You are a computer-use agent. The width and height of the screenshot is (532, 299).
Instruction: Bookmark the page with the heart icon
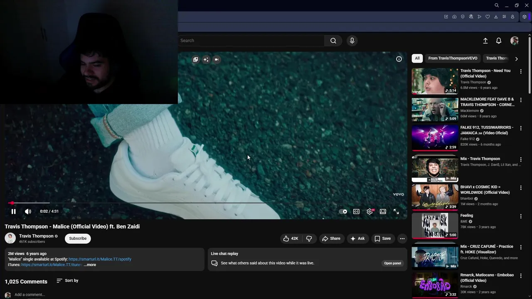tap(488, 17)
